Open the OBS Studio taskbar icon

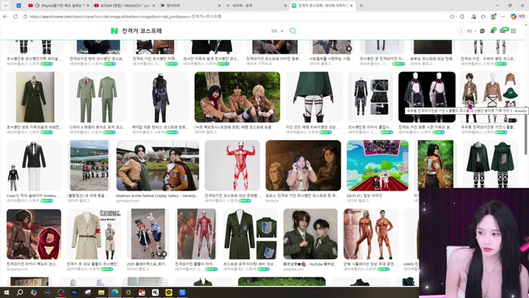[61, 292]
